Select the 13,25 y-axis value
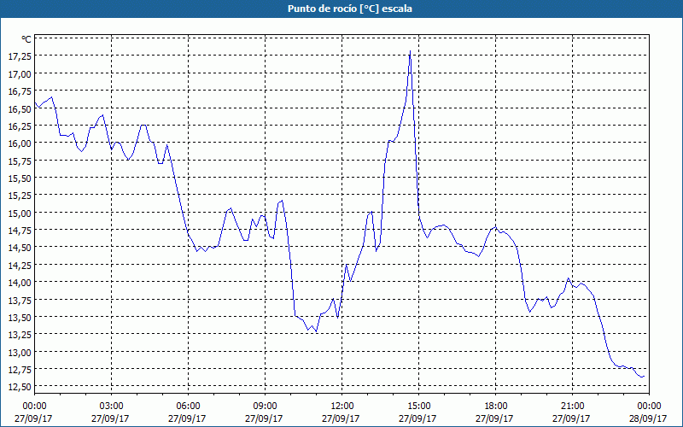The image size is (683, 427). pyautogui.click(x=20, y=335)
